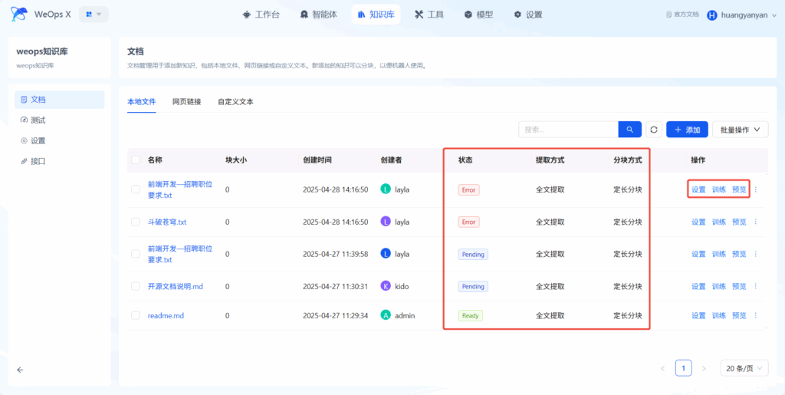
Task: Open the 工作台 workbench menu
Action: click(261, 15)
